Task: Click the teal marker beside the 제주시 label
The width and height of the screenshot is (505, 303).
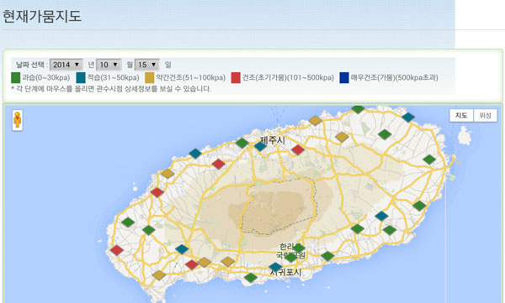Action: [x=260, y=146]
